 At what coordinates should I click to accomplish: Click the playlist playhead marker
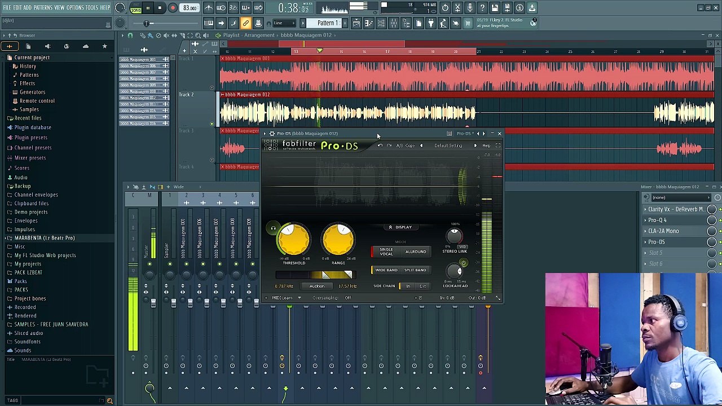point(320,51)
